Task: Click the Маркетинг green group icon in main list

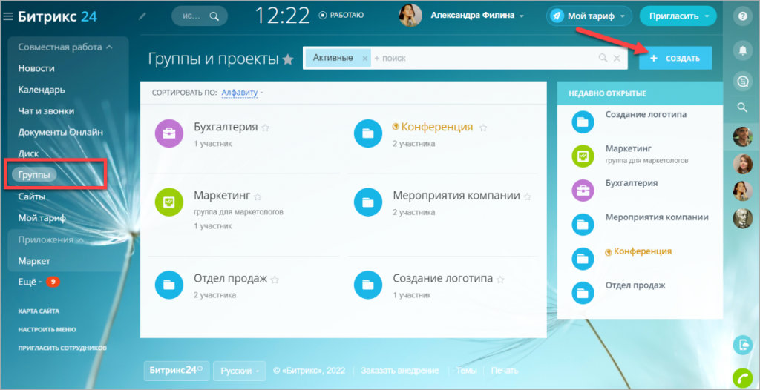Action: point(168,201)
